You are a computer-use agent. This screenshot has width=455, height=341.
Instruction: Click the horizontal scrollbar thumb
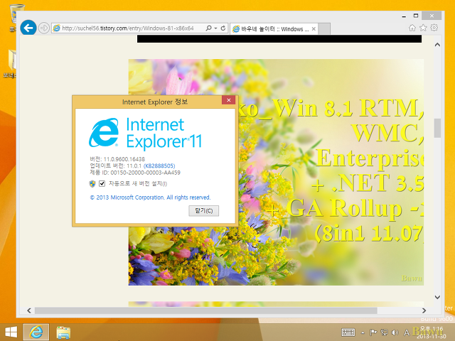pos(206,310)
